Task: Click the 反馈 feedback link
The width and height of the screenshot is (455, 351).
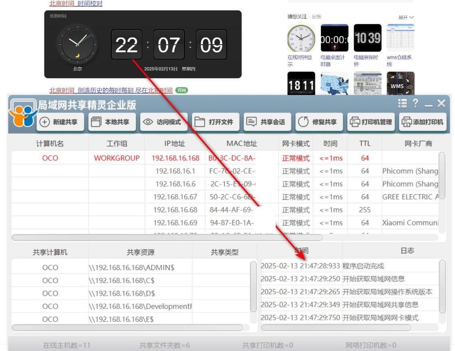Action: pos(316,17)
